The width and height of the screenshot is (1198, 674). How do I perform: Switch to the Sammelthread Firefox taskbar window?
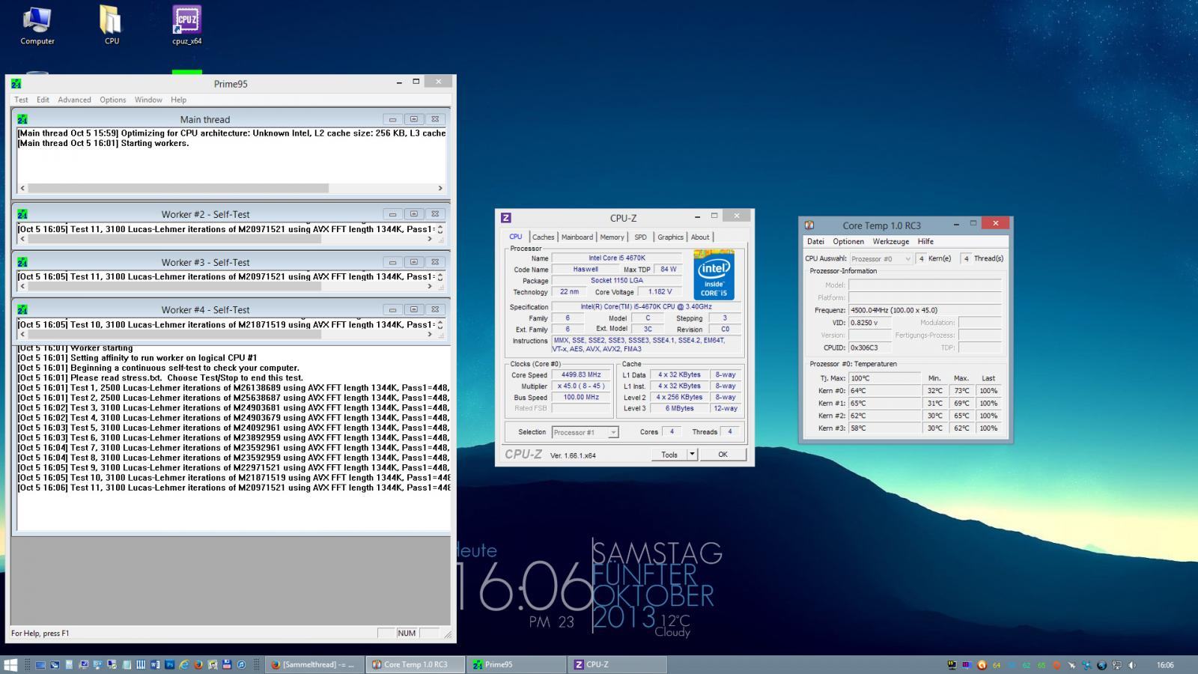click(x=314, y=664)
